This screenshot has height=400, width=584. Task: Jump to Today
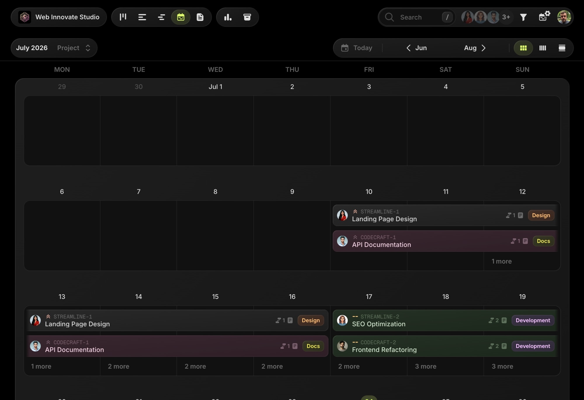pos(357,48)
